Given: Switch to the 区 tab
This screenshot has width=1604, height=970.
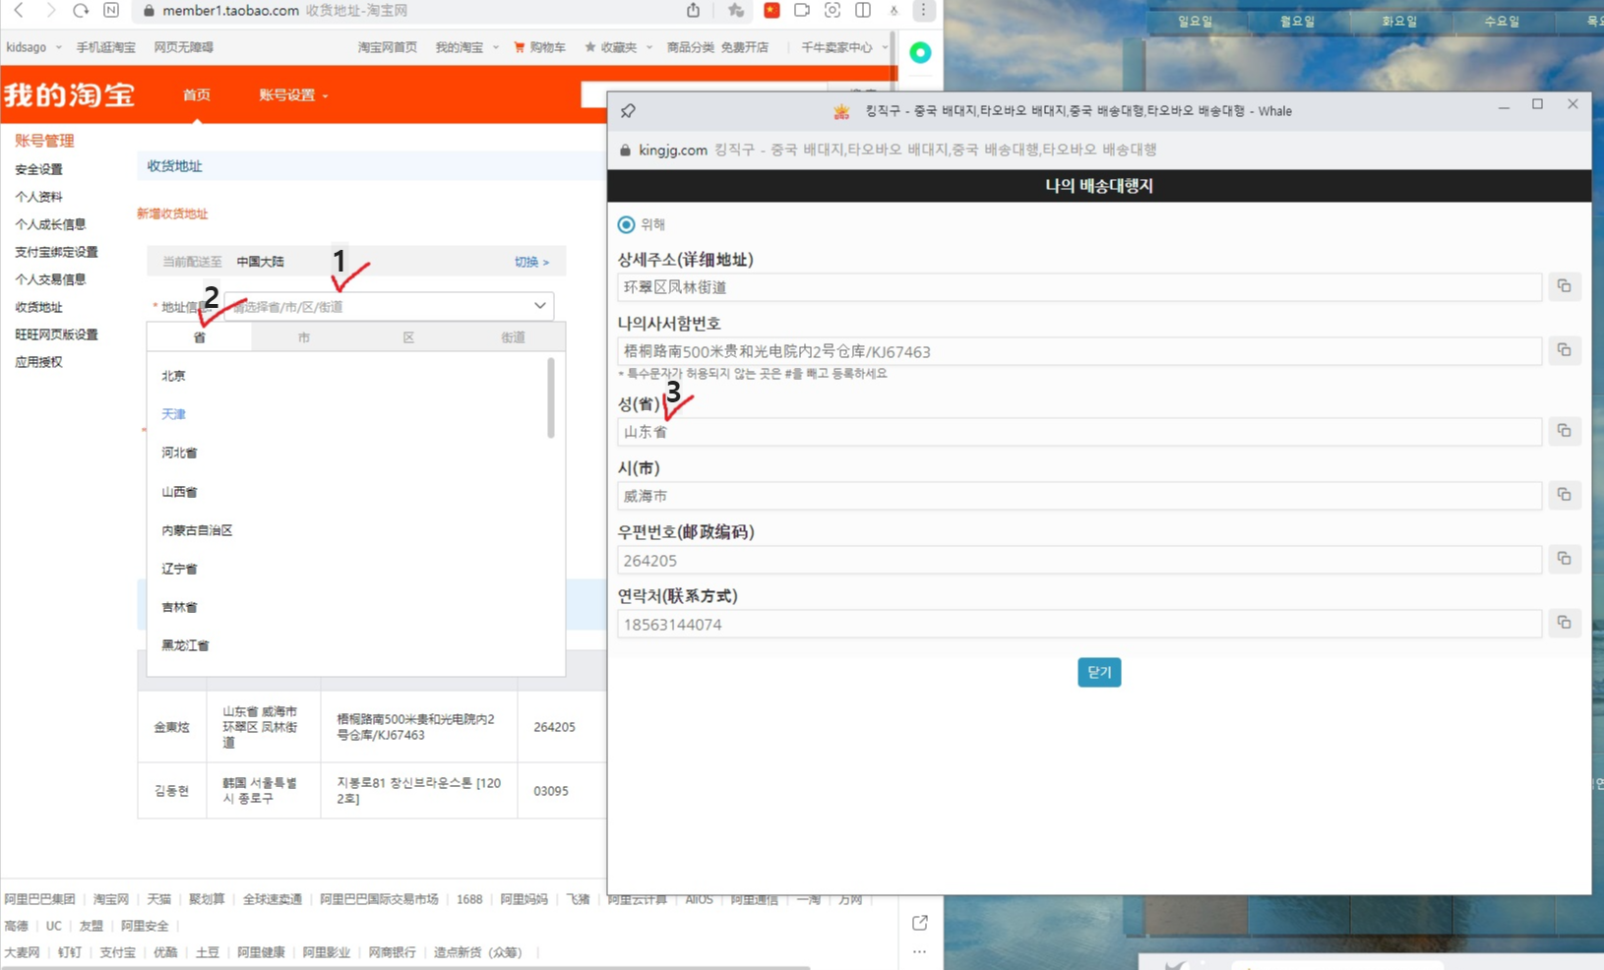Looking at the screenshot, I should click(x=408, y=337).
